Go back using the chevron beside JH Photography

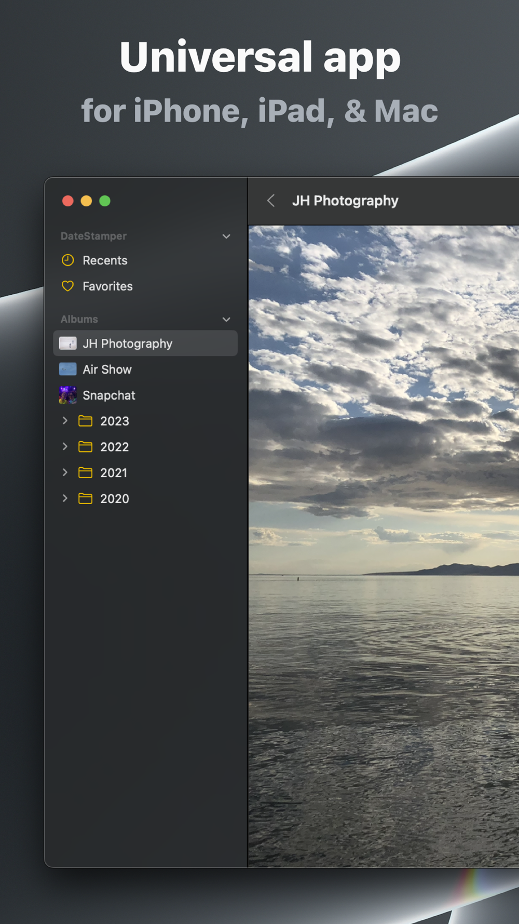click(x=271, y=201)
